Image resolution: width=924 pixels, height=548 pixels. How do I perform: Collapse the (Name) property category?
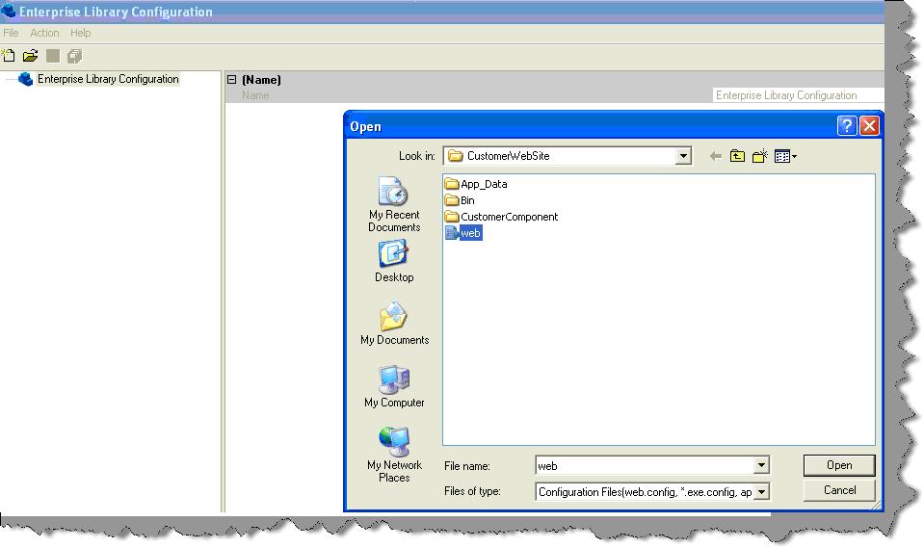pyautogui.click(x=232, y=80)
